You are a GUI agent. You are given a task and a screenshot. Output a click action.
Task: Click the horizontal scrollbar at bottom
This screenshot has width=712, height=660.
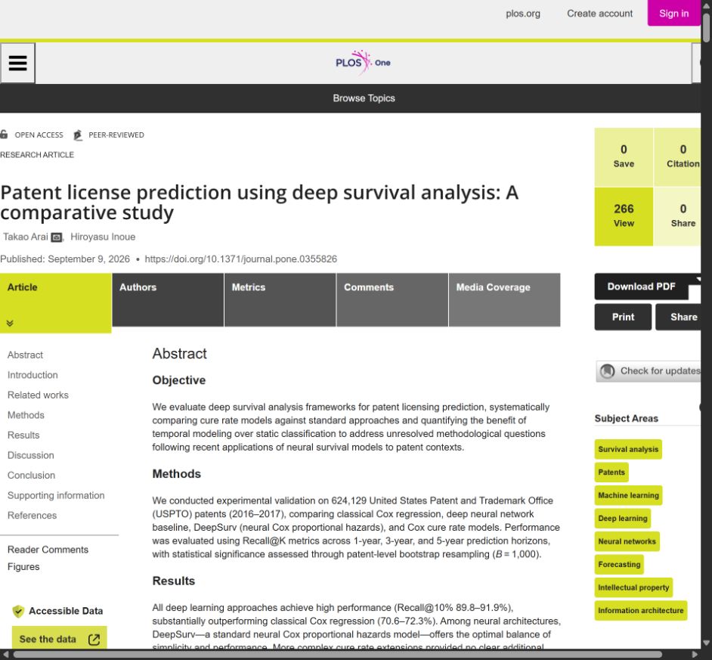click(337, 655)
